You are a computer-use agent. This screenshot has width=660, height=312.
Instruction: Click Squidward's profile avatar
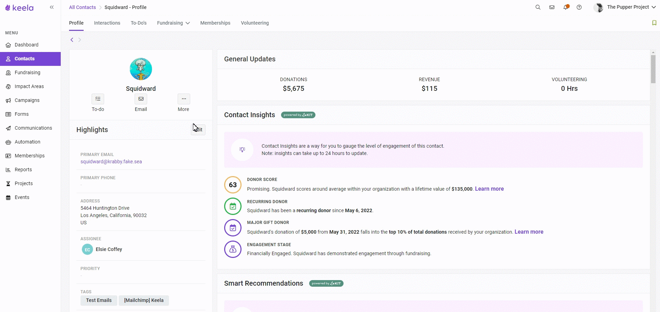click(x=141, y=69)
